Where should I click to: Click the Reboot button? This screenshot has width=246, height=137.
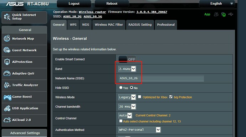(x=112, y=4)
